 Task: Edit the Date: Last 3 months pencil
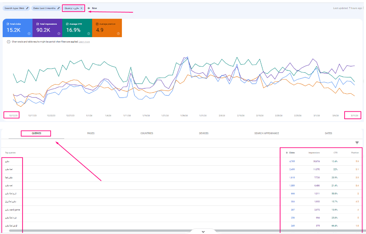58,8
